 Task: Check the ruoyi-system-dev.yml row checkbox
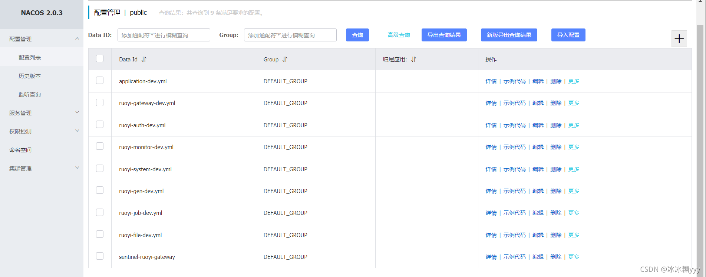point(100,168)
